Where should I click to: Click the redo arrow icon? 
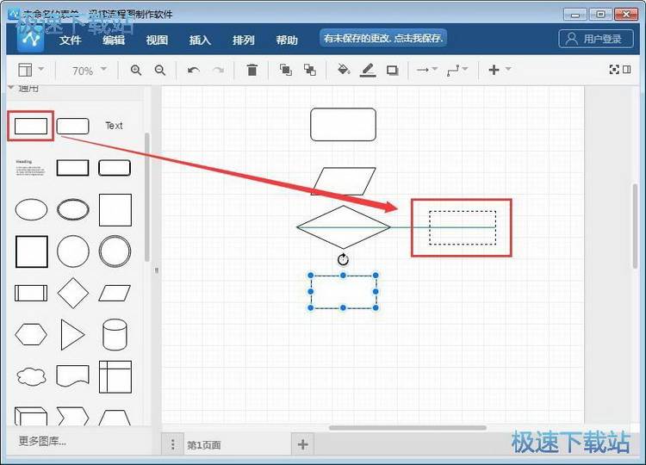click(x=219, y=70)
